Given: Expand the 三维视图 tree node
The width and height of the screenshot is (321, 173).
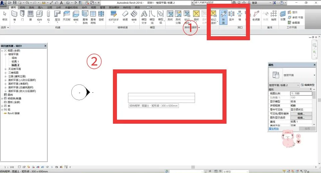Looking at the screenshot, I should tap(5, 73).
